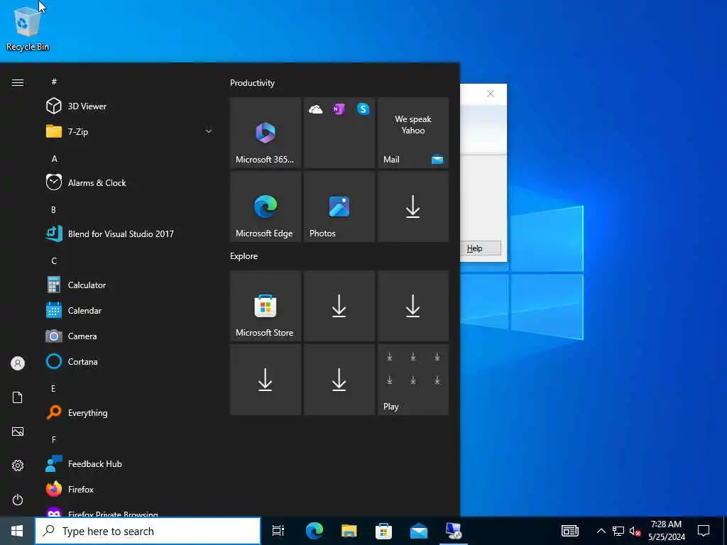Show hidden system tray icons
This screenshot has width=727, height=545.
point(601,531)
